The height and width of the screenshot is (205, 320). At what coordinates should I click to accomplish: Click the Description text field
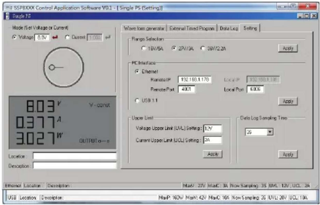click(x=75, y=166)
